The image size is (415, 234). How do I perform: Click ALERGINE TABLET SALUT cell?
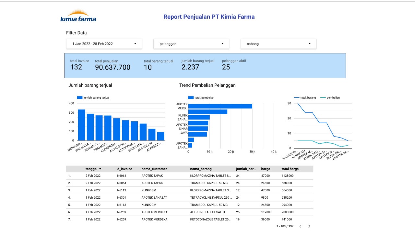coord(208,212)
